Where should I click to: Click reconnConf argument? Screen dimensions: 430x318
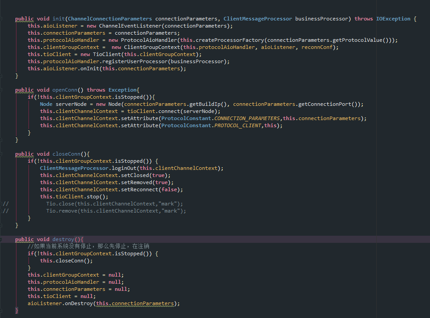[x=317, y=47]
